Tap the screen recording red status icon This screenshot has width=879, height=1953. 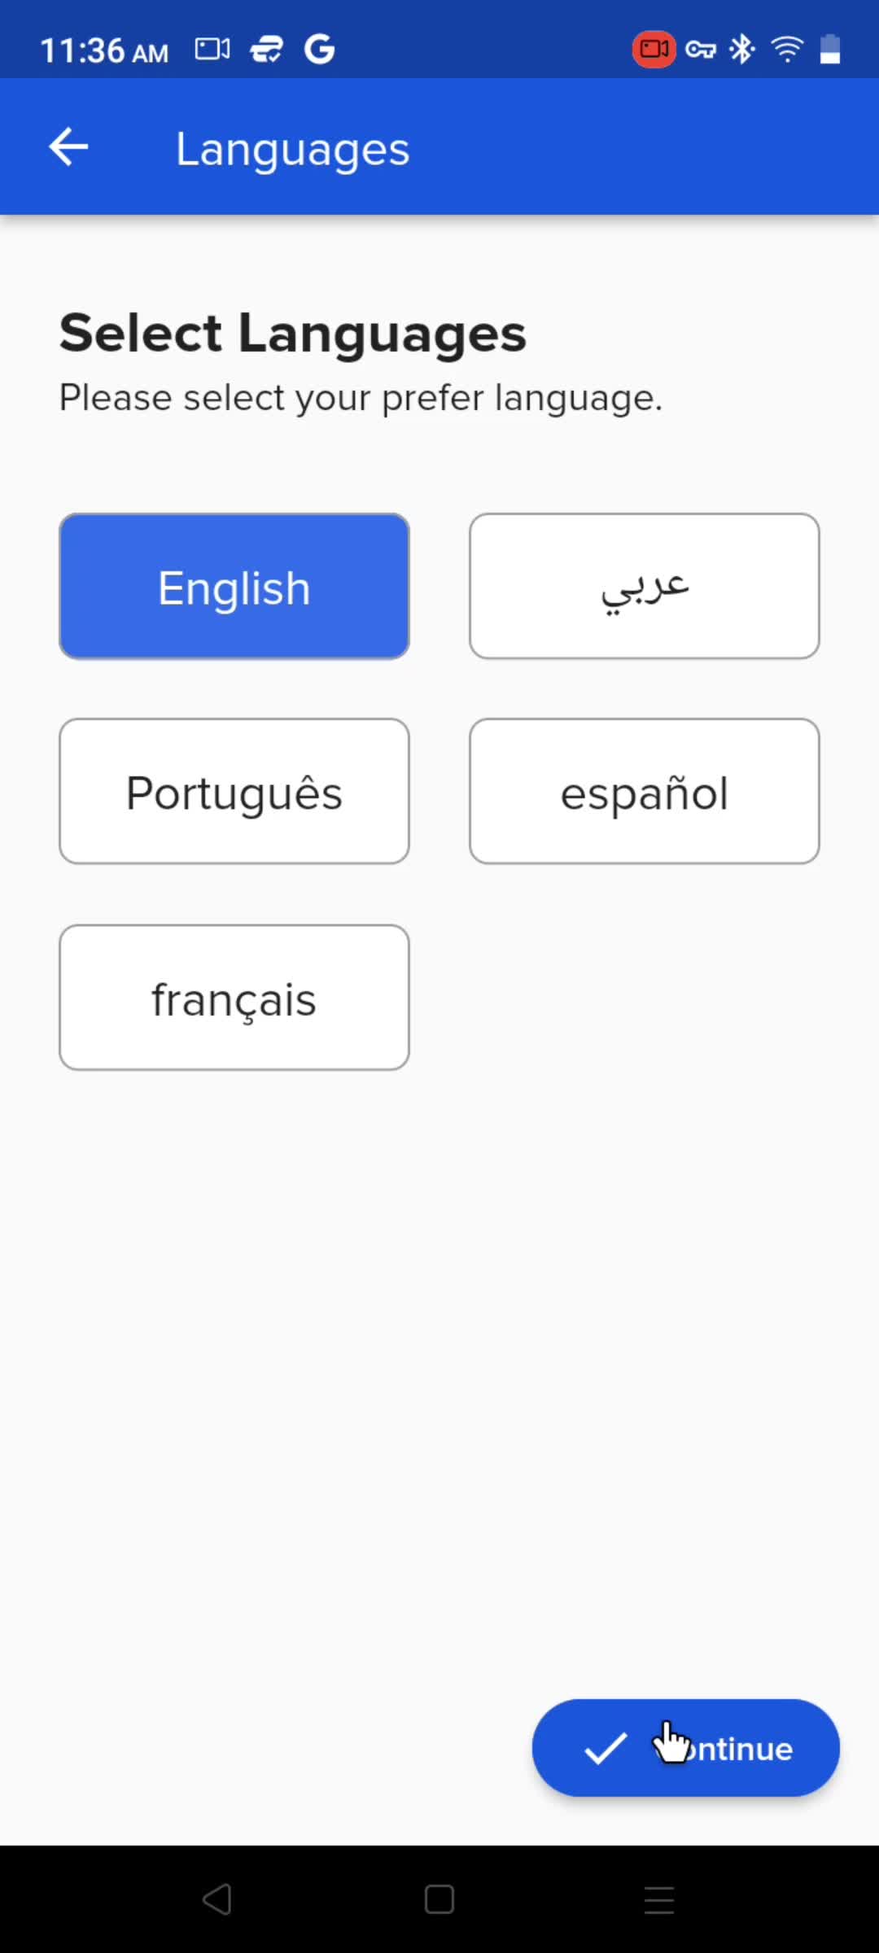point(654,50)
